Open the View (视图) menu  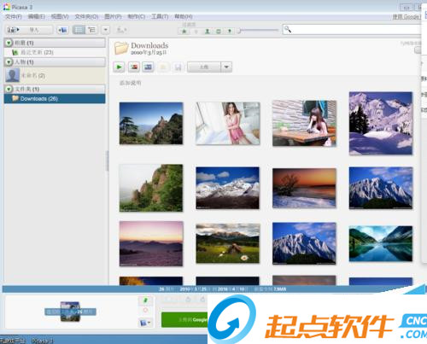[60, 16]
